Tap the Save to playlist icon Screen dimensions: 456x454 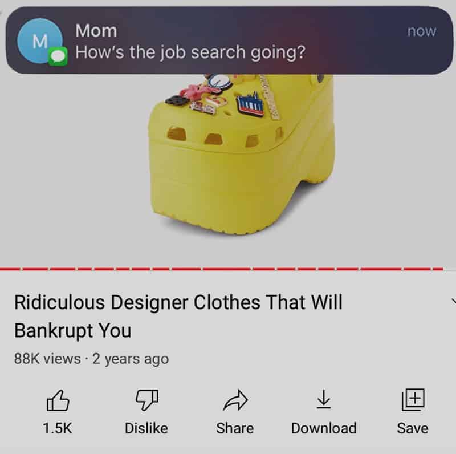point(413,400)
